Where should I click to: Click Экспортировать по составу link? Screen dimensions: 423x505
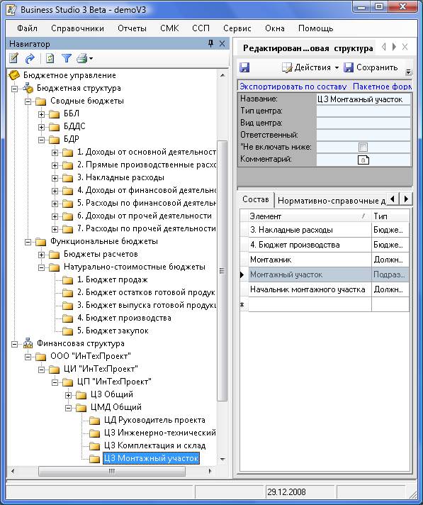pos(293,87)
